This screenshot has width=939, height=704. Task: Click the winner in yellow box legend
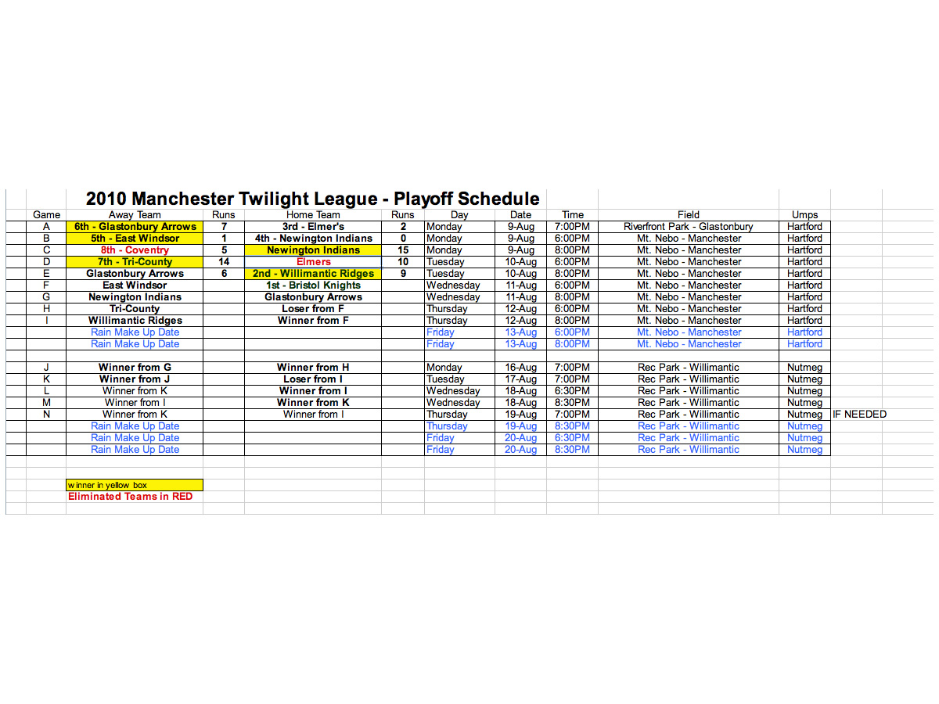coord(135,485)
